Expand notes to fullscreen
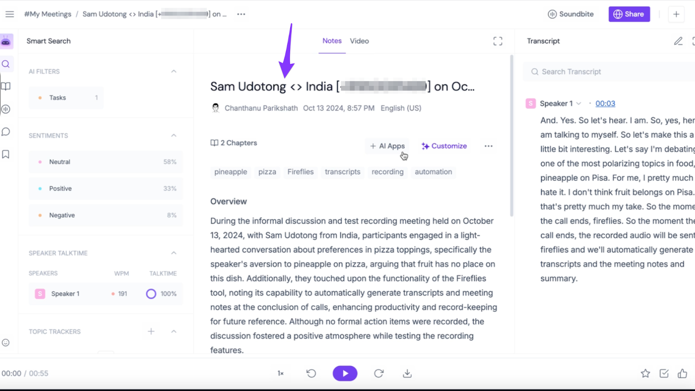695x391 pixels. 498,41
